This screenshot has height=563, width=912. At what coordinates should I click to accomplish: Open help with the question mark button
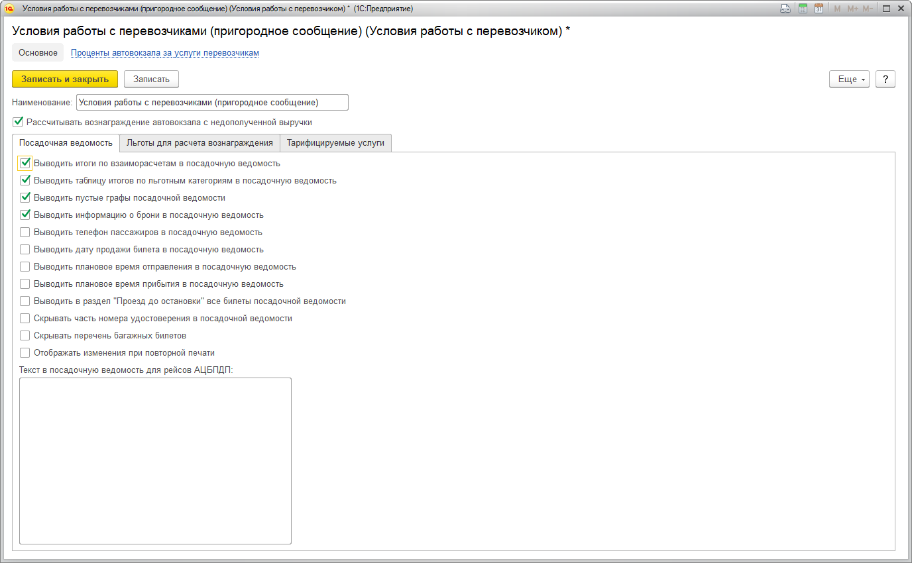(x=885, y=79)
